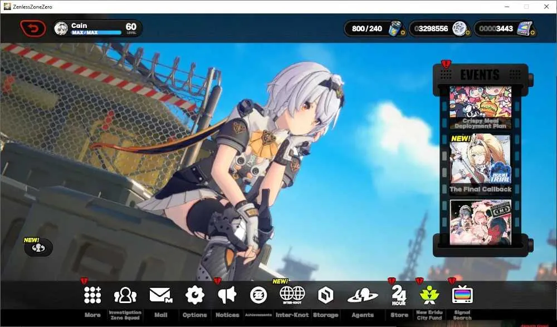Click the ZenlessZoneZero title bar app icon
This screenshot has width=557, height=327.
pos(7,6)
